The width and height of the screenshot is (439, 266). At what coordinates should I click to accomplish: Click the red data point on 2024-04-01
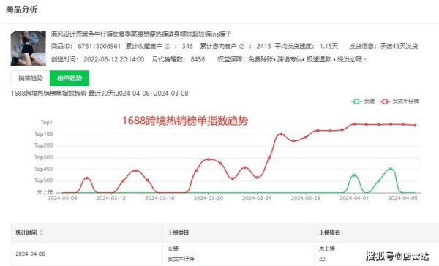point(354,124)
